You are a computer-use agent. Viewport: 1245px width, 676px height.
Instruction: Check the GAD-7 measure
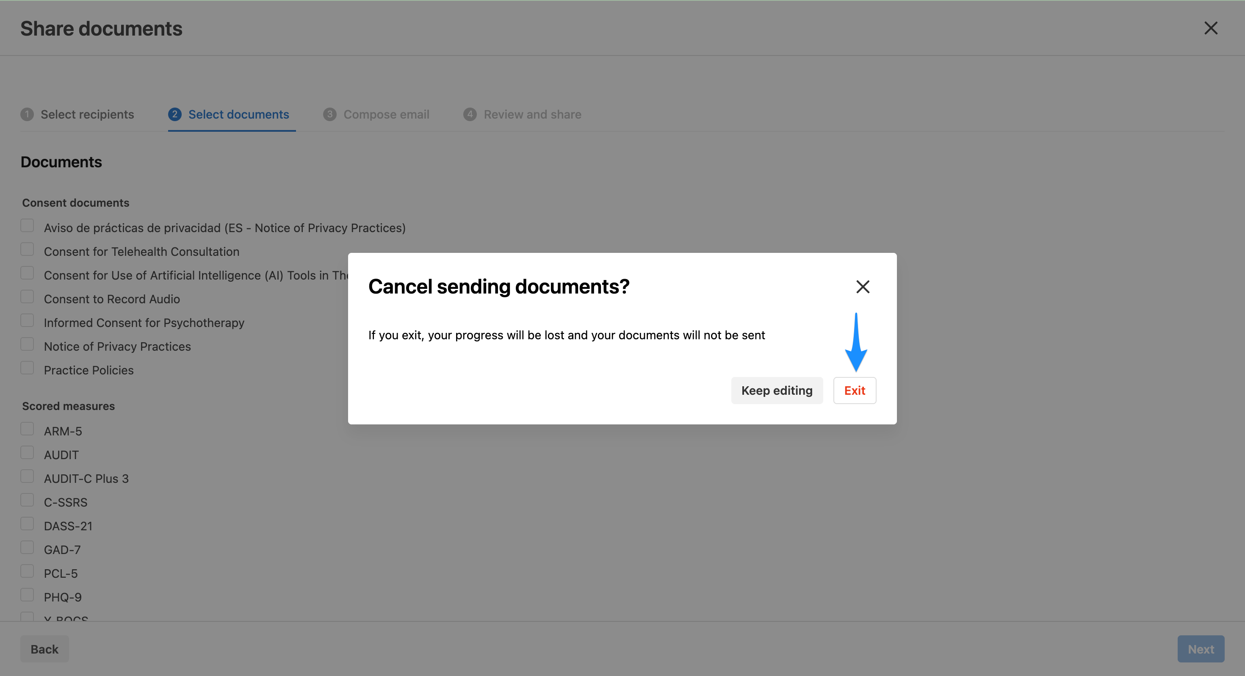(27, 547)
